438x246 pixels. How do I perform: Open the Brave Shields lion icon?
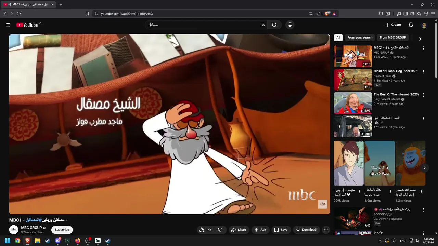[x=326, y=14]
